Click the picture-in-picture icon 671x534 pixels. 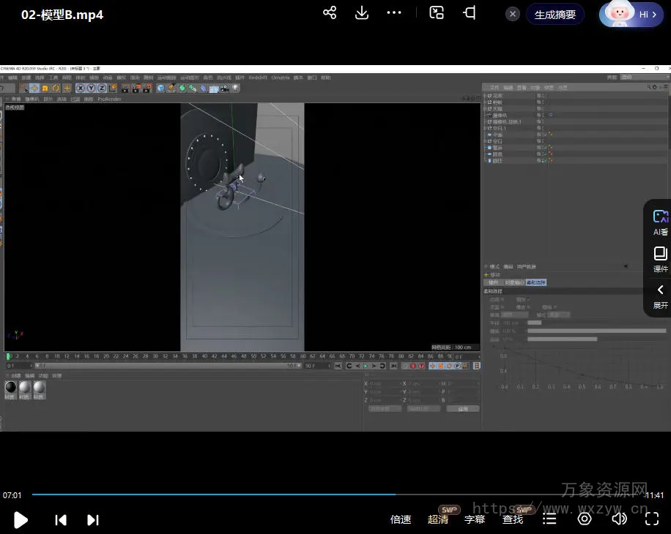coord(437,13)
